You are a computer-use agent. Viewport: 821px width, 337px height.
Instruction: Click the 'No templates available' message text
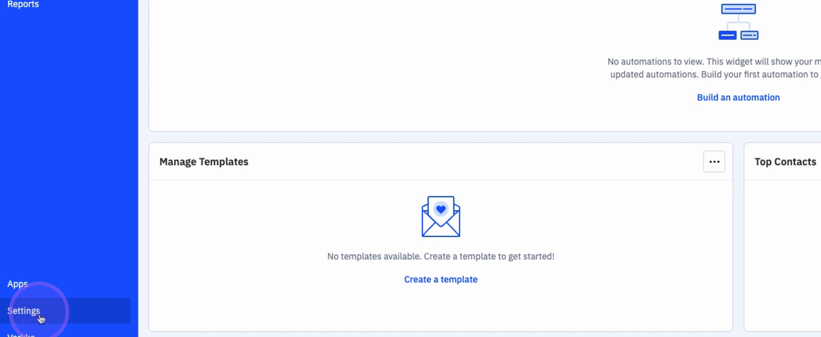point(440,256)
